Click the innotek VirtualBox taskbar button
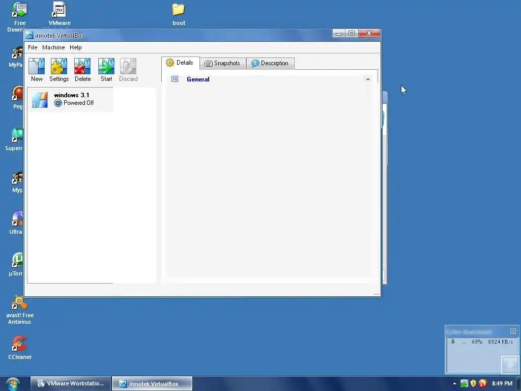521x391 pixels. (x=152, y=384)
